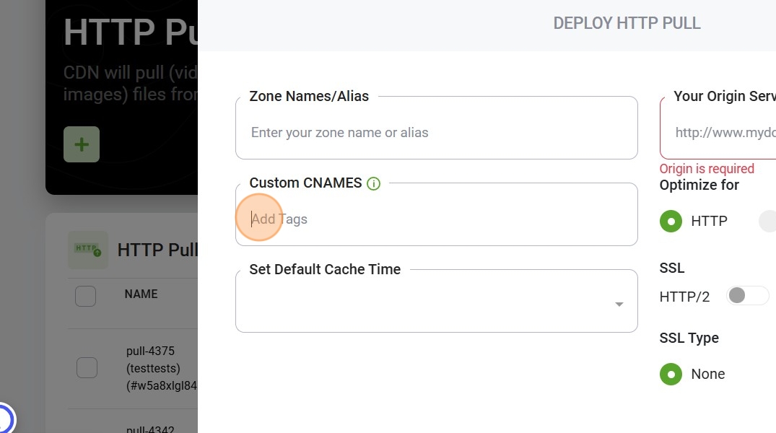The height and width of the screenshot is (433, 776).
Task: Open the blue circular widget in corner
Action: [x=5, y=419]
